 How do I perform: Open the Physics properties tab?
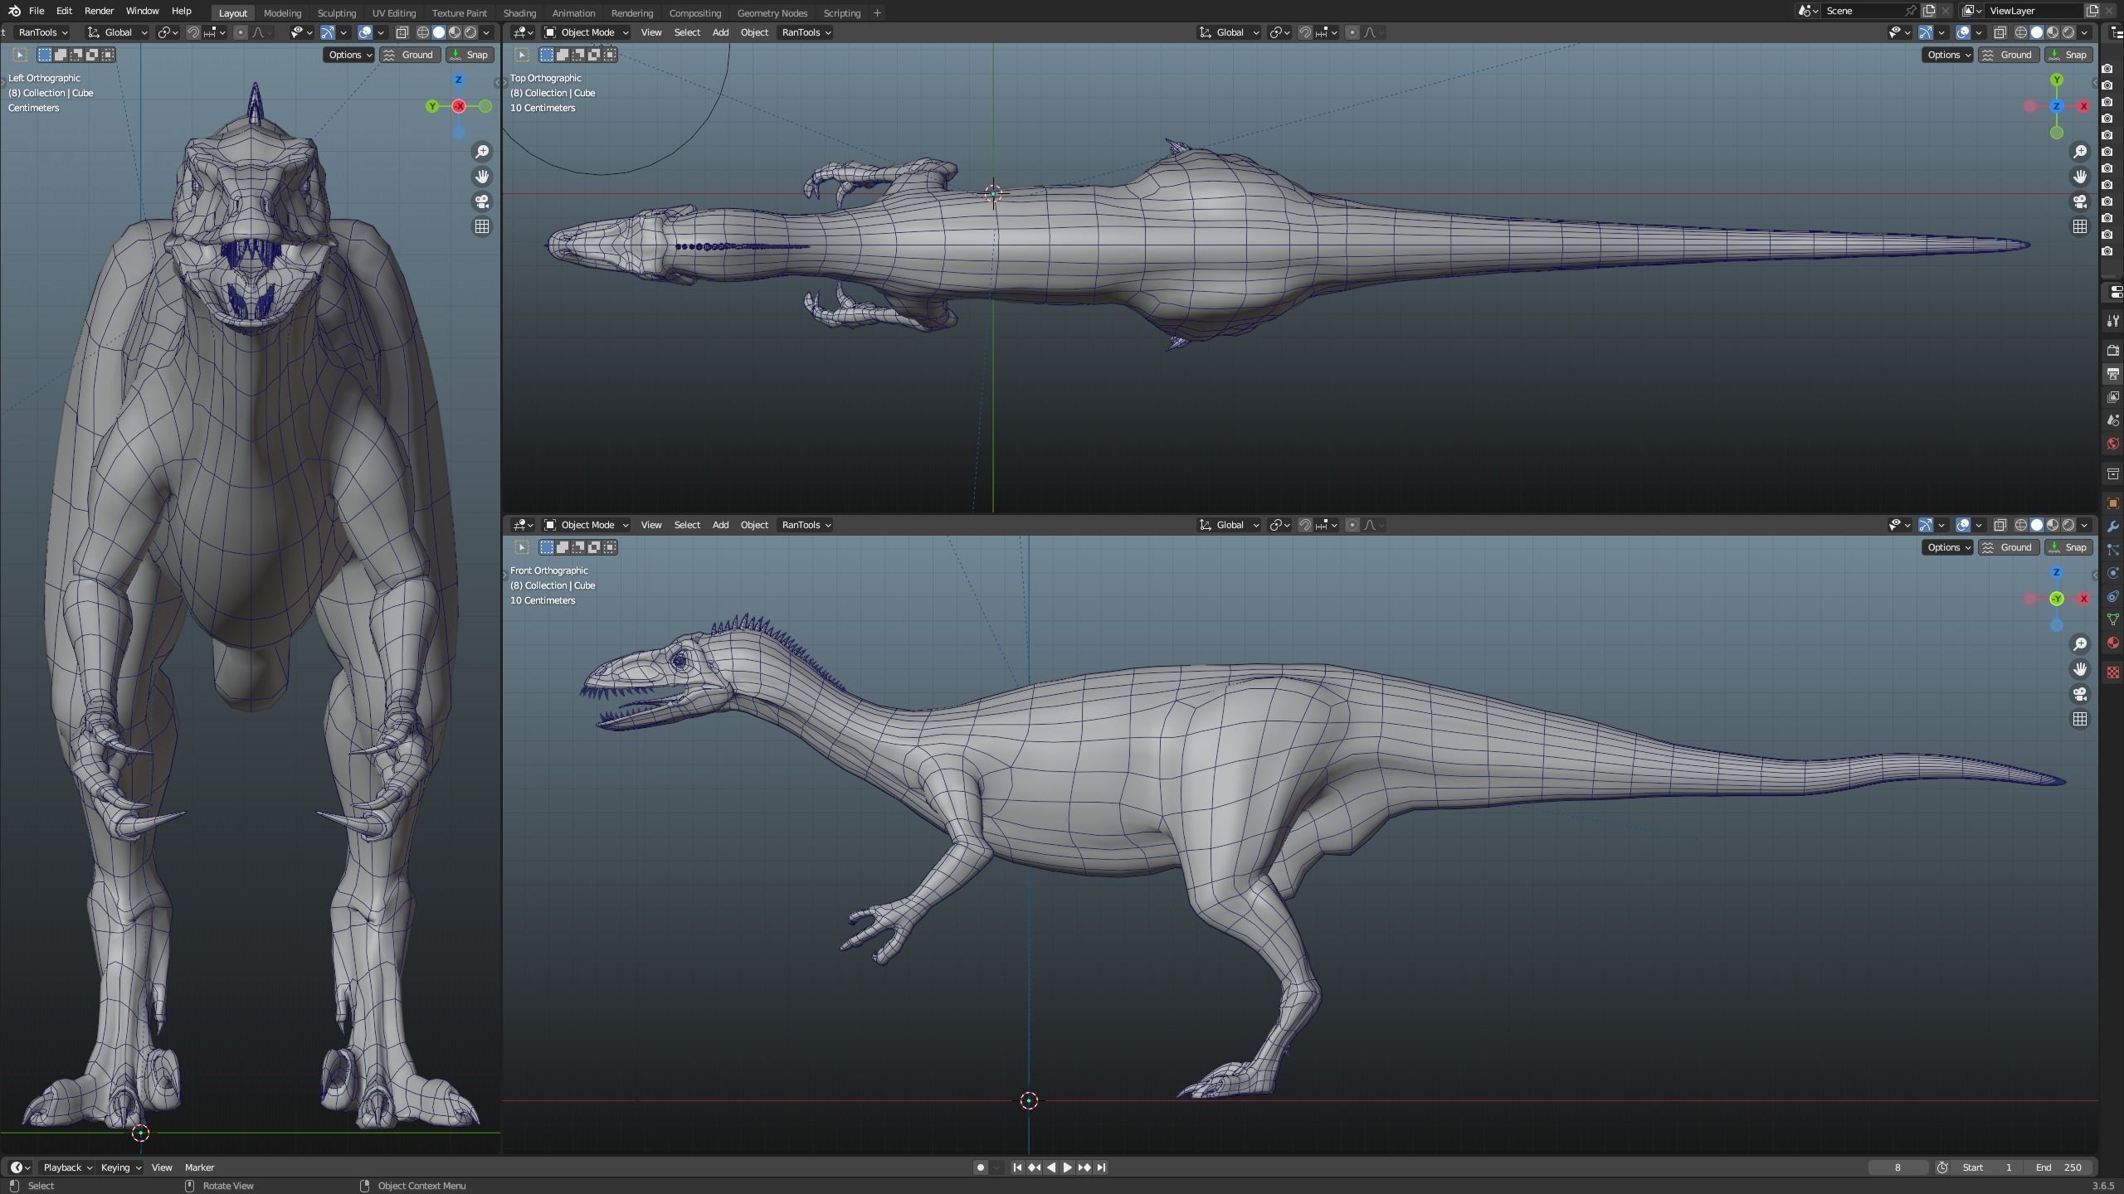click(x=2113, y=573)
